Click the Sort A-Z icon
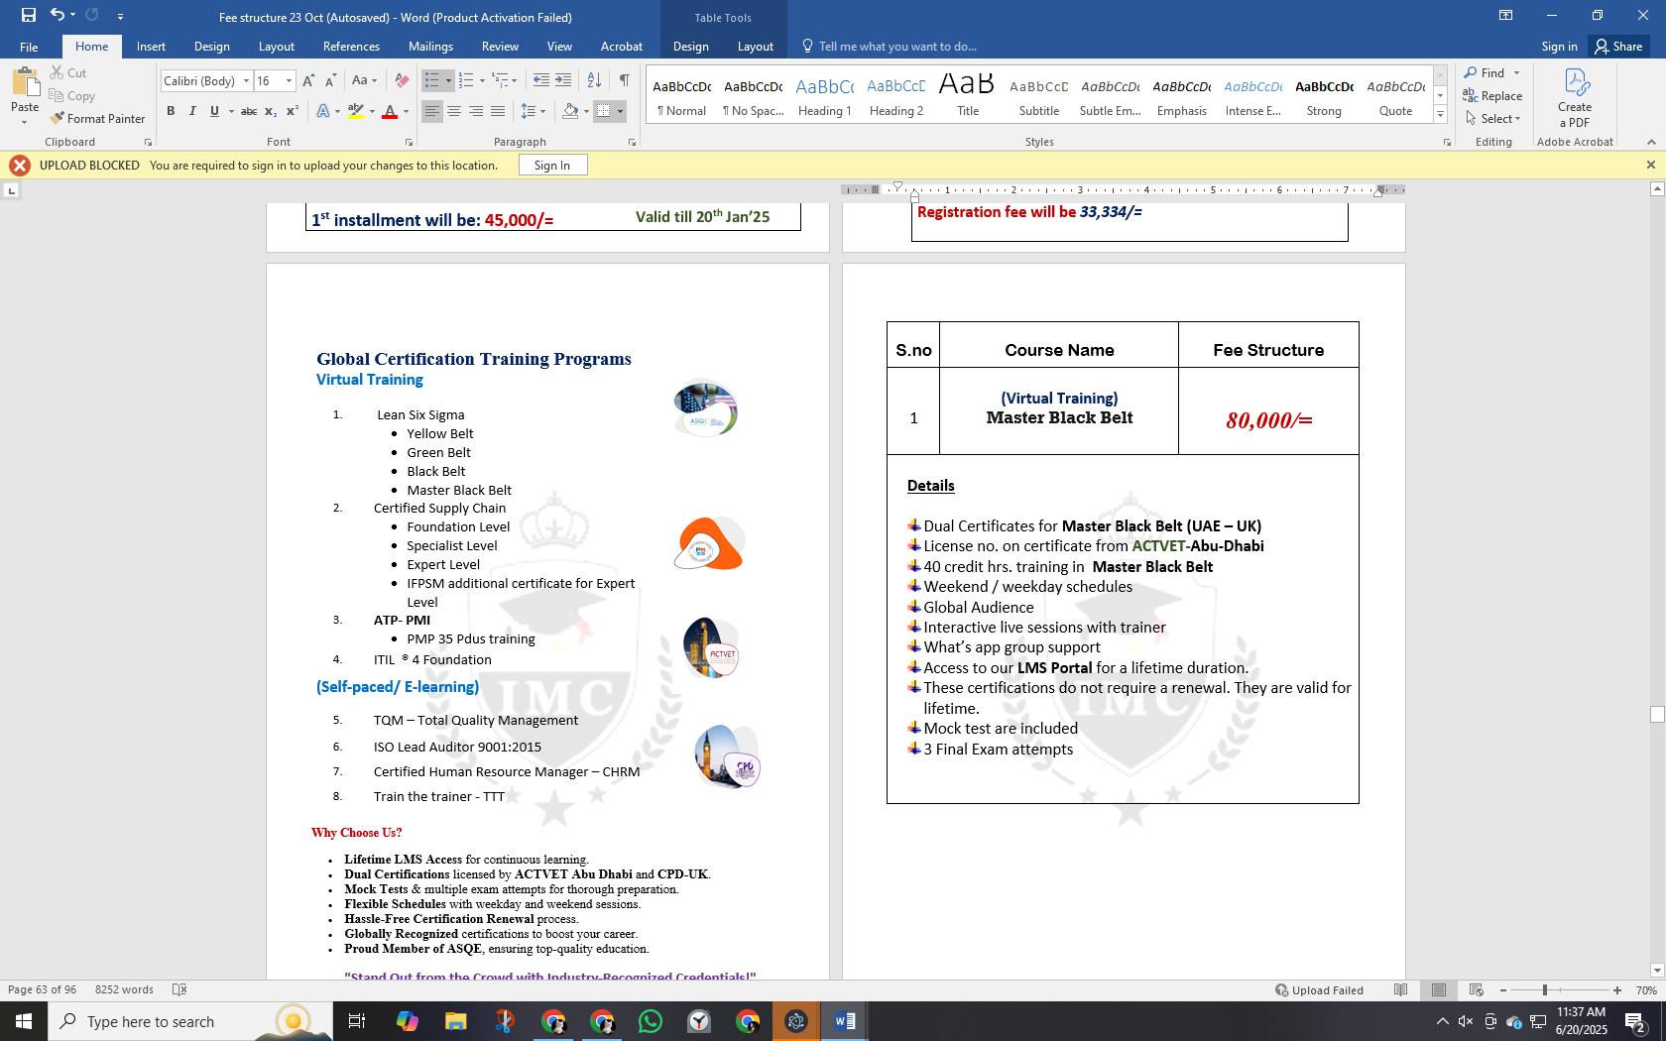This screenshot has height=1041, width=1666. pyautogui.click(x=594, y=80)
